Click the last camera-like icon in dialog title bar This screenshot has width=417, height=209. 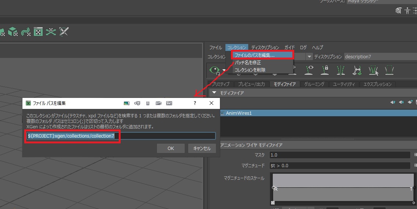pyautogui.click(x=169, y=103)
